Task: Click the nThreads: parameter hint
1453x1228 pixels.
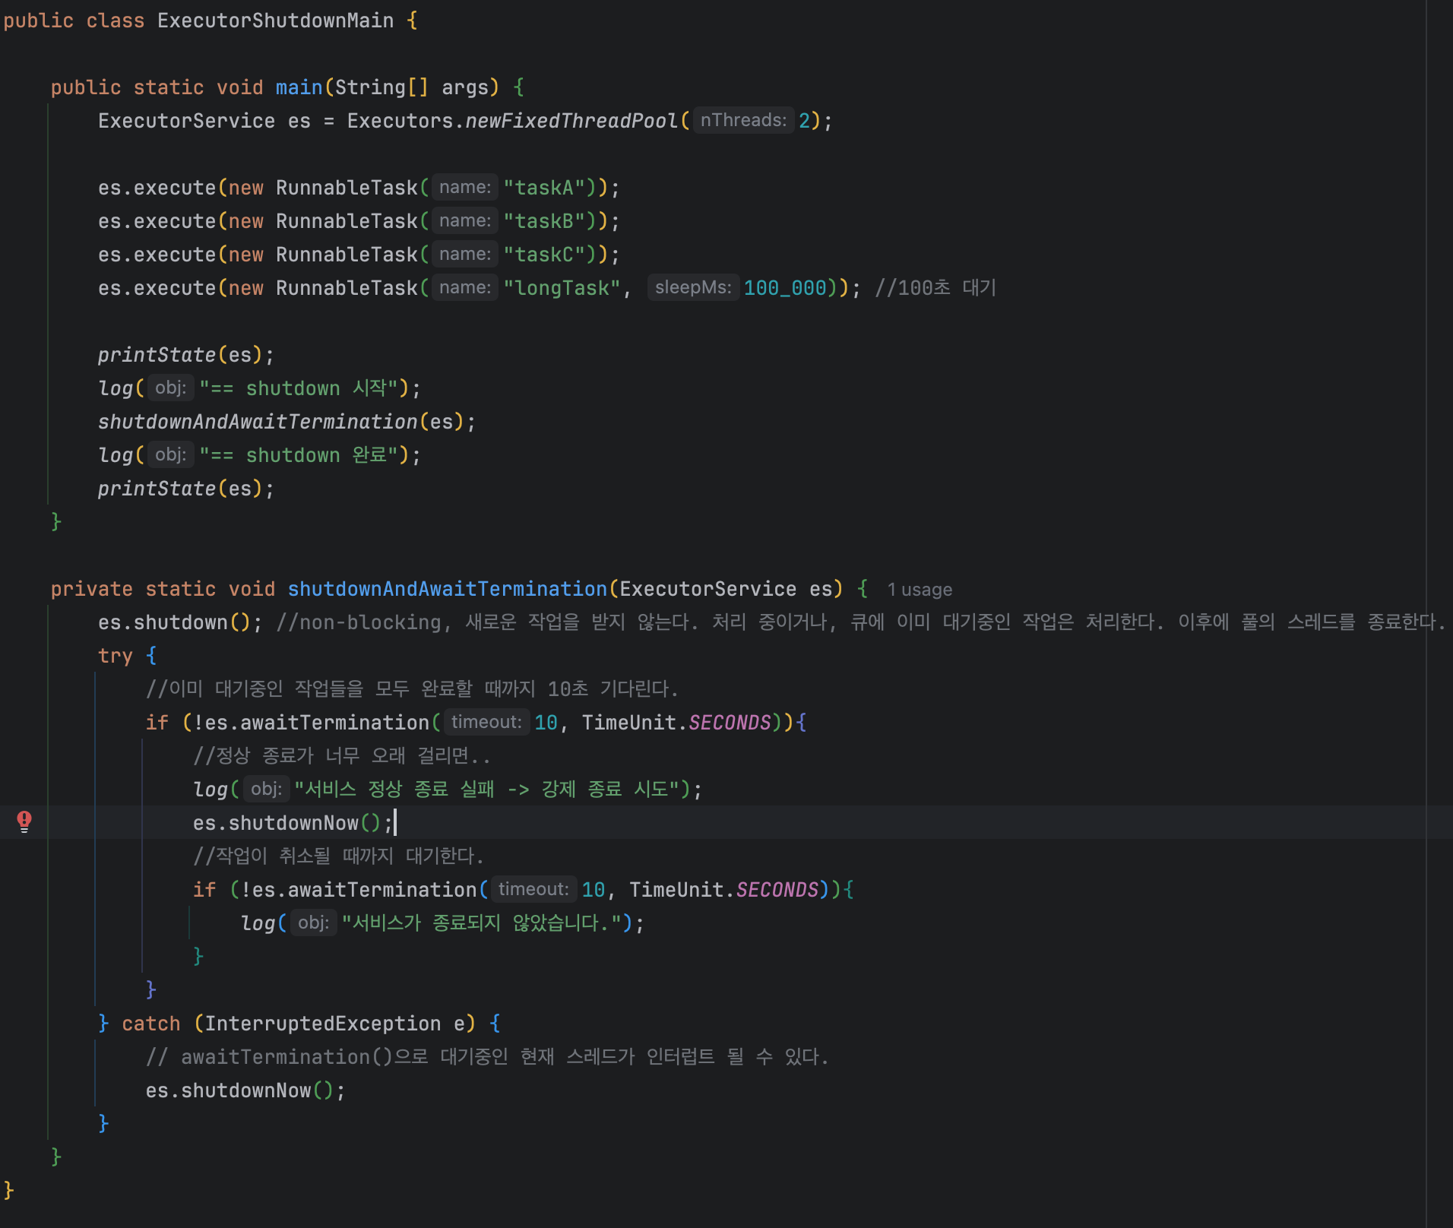Action: (743, 120)
